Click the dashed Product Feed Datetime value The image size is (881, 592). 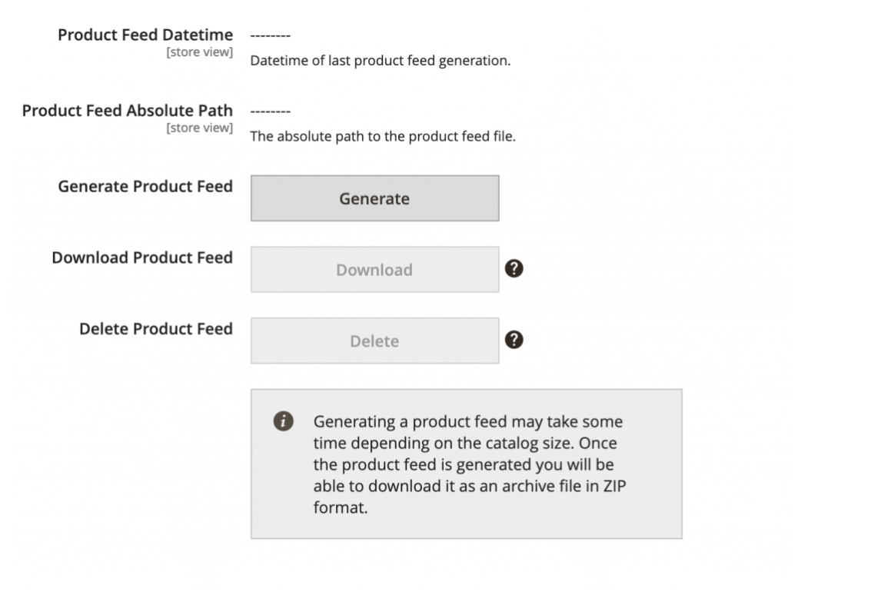point(271,35)
